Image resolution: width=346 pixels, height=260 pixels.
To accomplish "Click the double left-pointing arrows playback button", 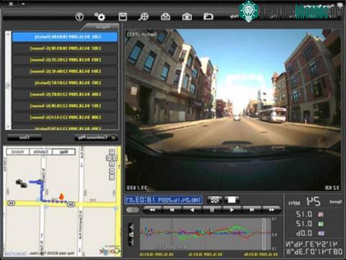I will point(152,210).
